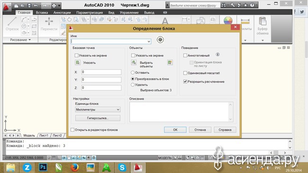Select the Перенести move tool
The image size is (308, 173).
(49, 24)
